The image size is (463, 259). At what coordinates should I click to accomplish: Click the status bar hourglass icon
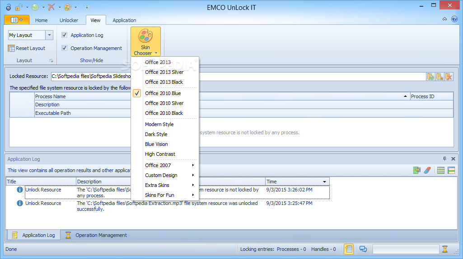point(445,249)
